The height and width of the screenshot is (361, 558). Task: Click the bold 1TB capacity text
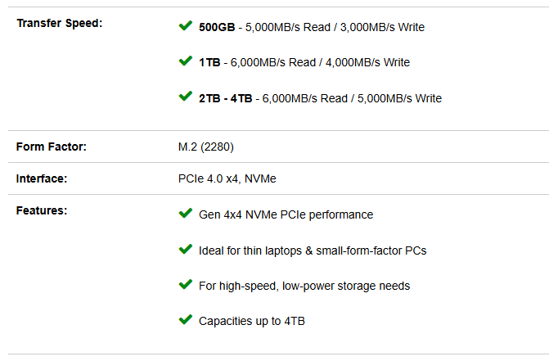pyautogui.click(x=209, y=62)
